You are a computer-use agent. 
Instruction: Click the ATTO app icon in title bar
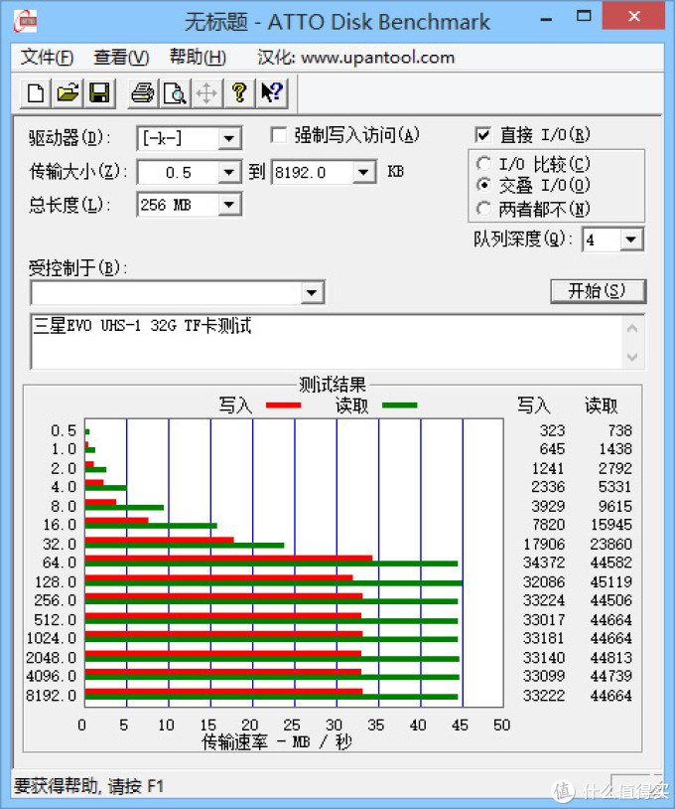point(25,21)
